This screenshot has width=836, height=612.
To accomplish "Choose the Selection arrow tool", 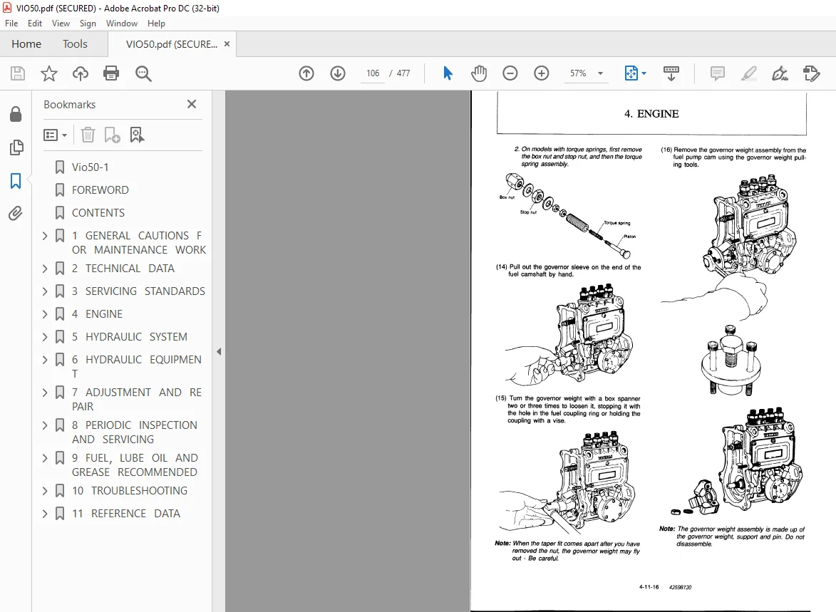I will coord(448,73).
